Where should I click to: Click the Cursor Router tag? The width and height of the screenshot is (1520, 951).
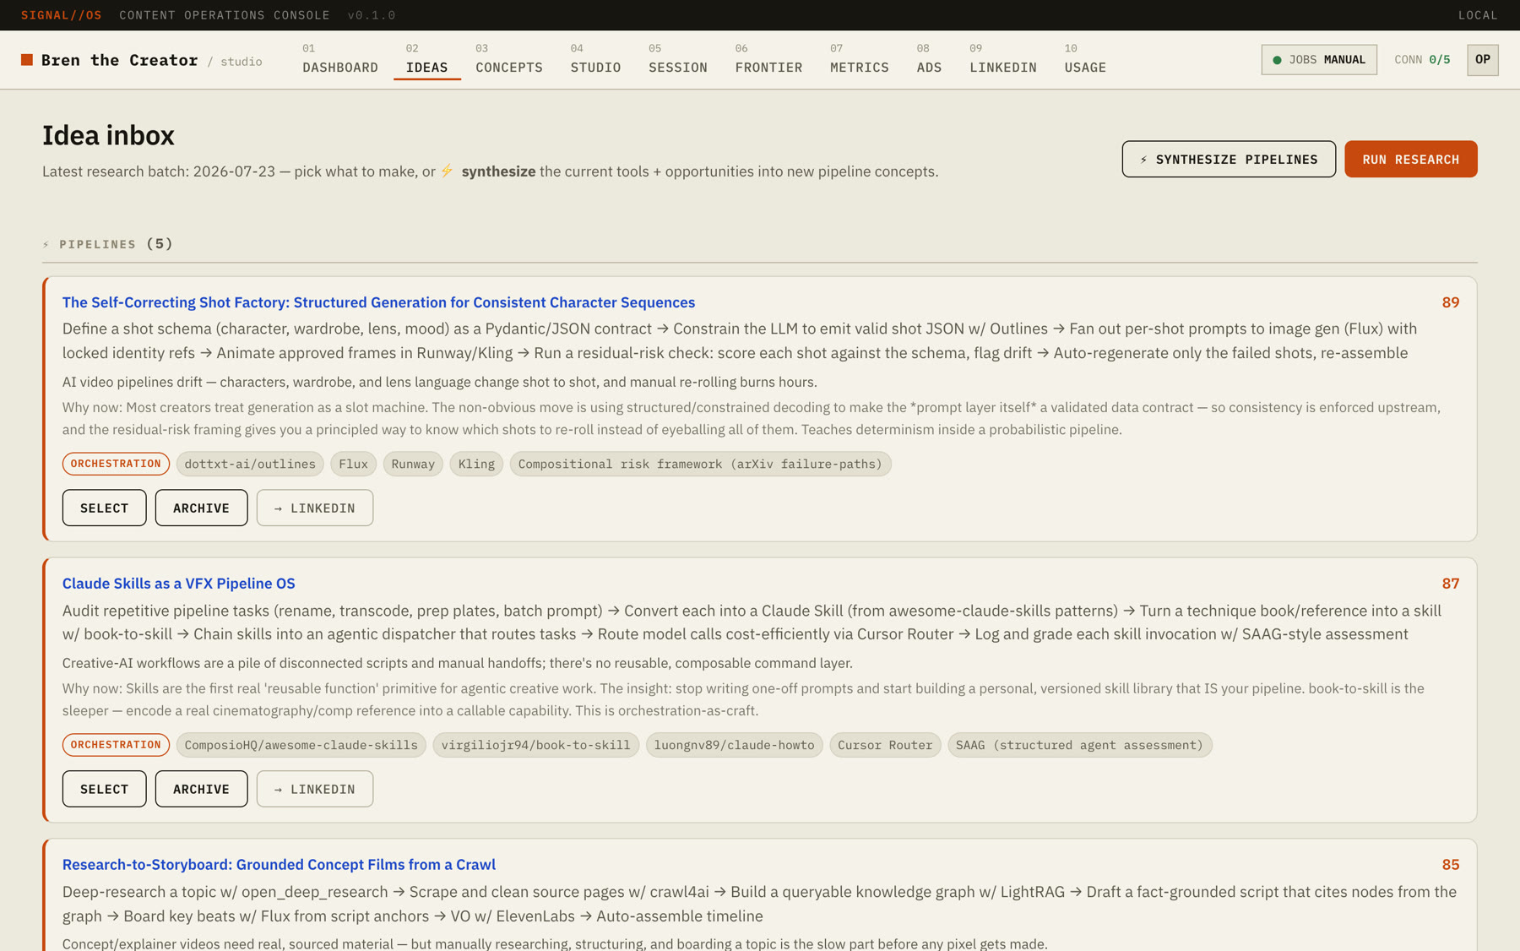(x=885, y=745)
